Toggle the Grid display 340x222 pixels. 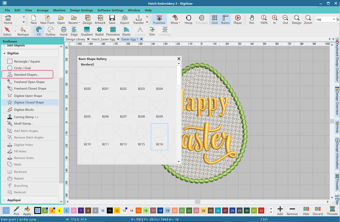214,20
